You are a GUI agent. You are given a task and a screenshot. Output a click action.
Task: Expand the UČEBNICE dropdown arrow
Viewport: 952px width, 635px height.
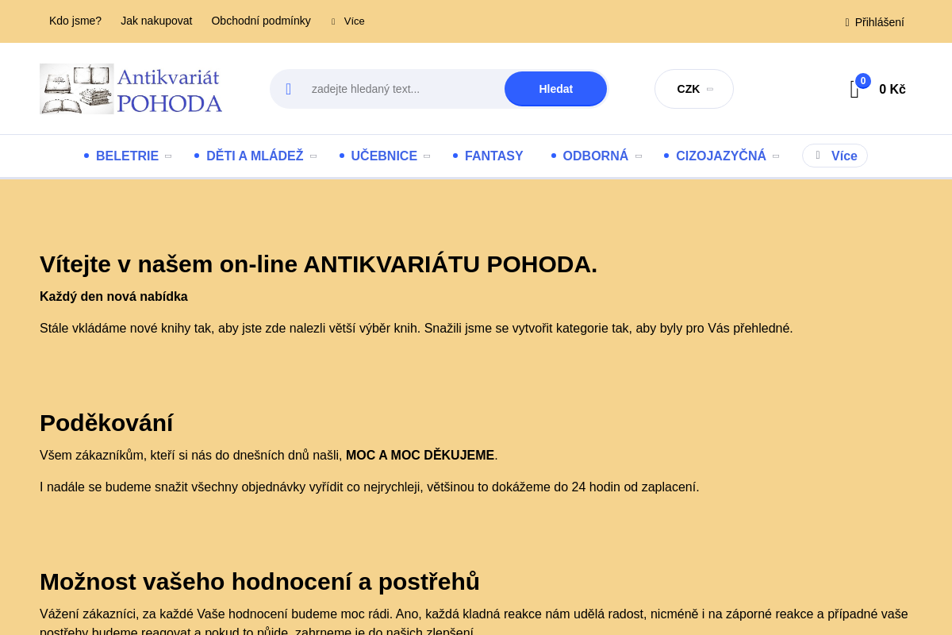[428, 156]
